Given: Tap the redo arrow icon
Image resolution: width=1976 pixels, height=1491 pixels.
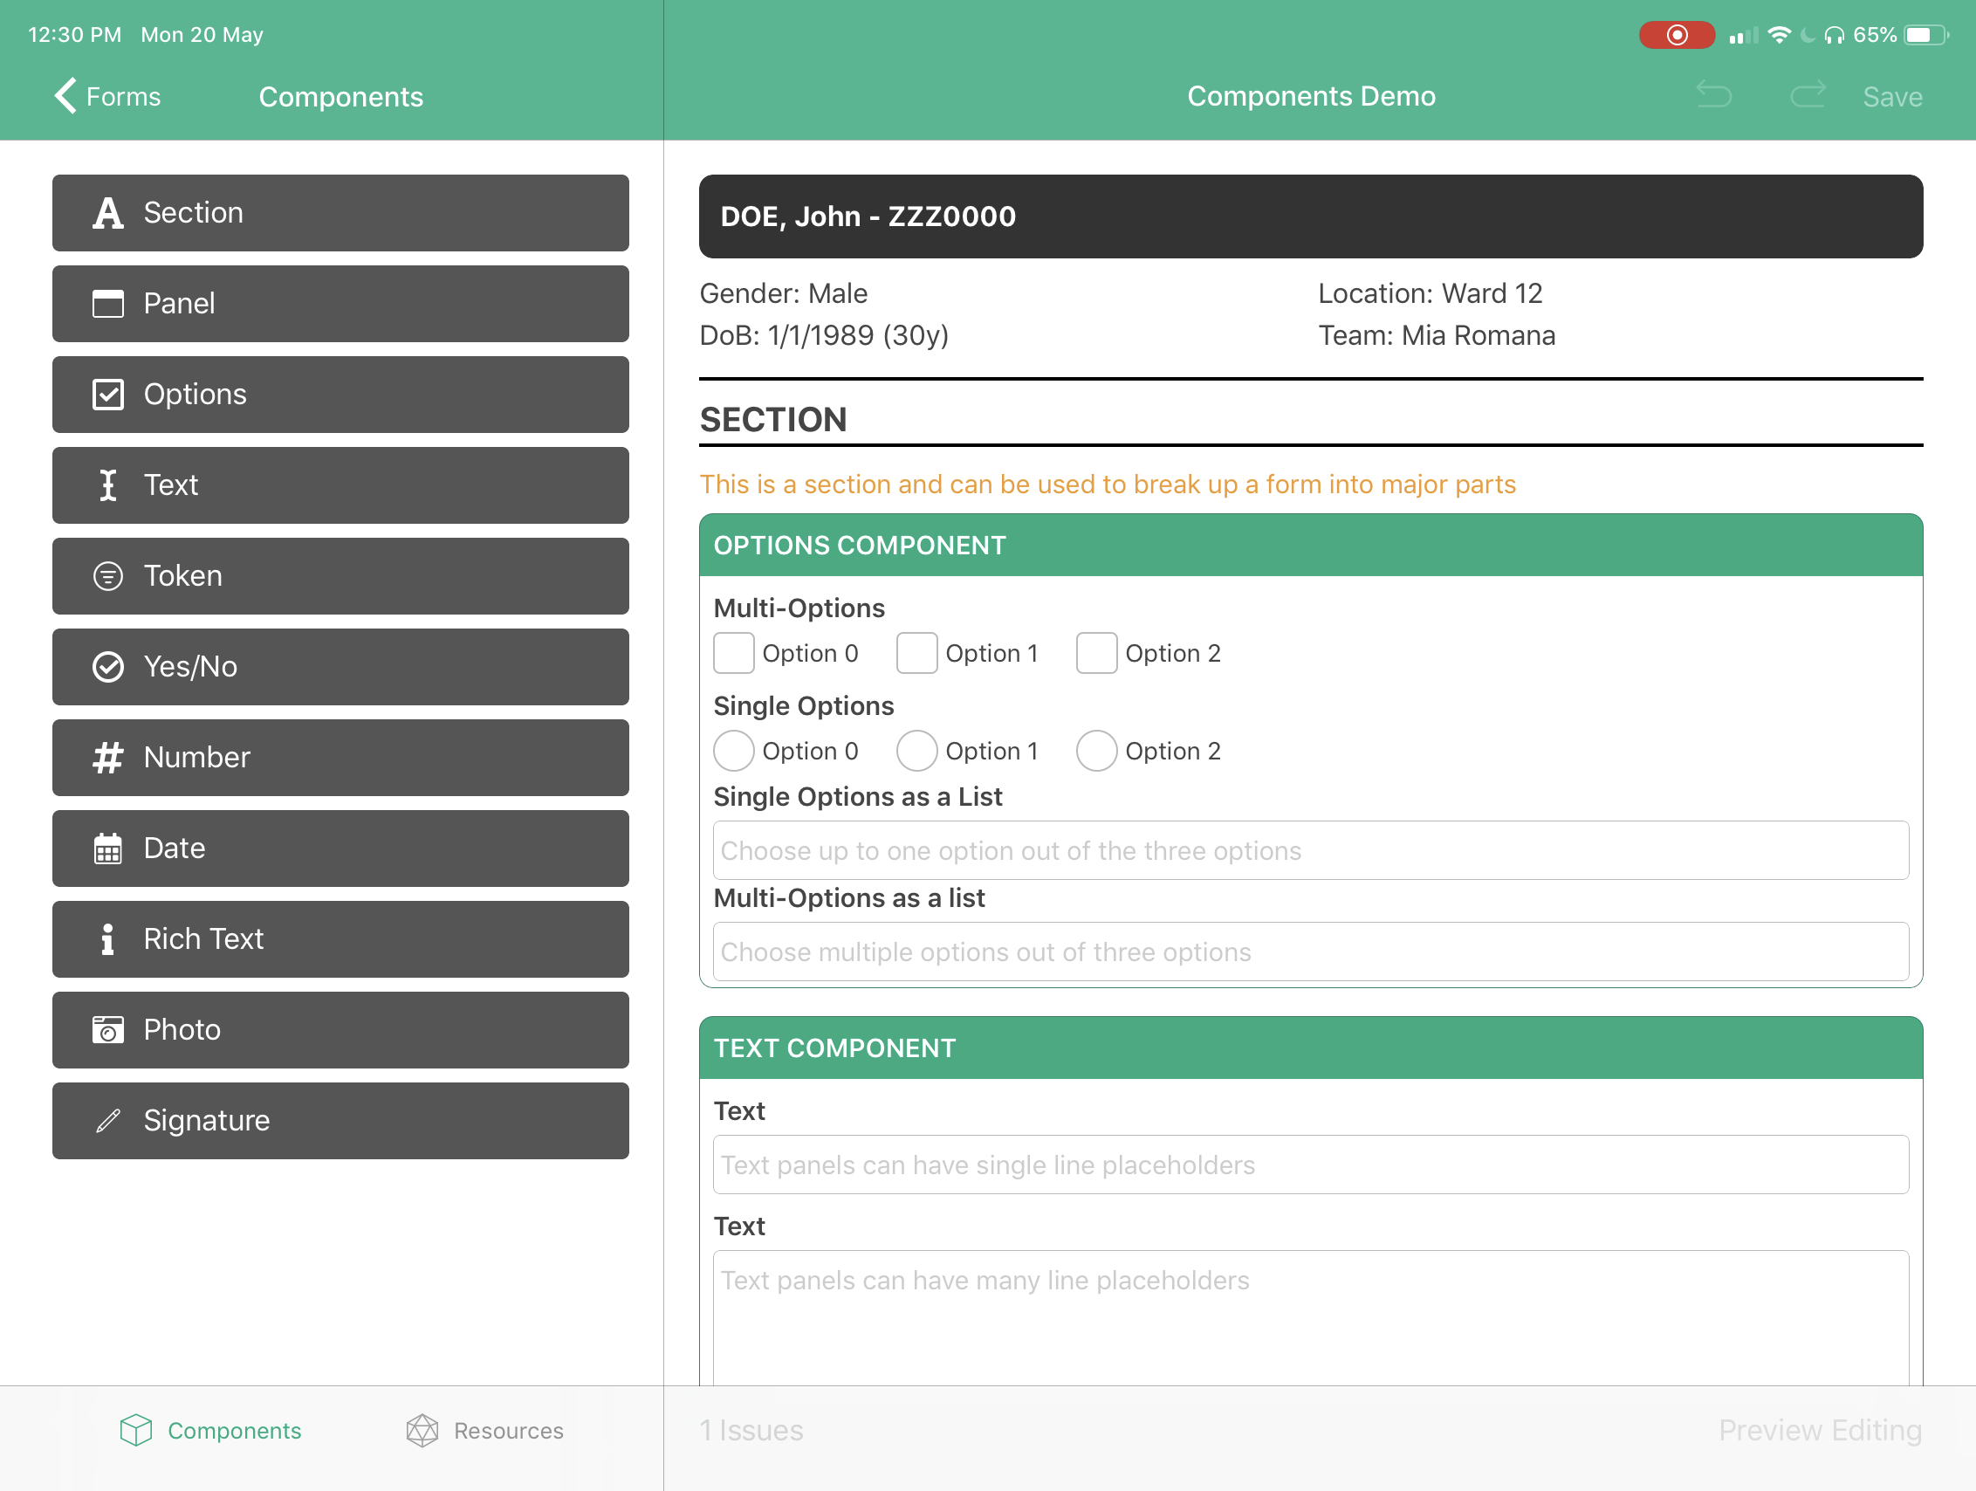Looking at the screenshot, I should [1808, 94].
